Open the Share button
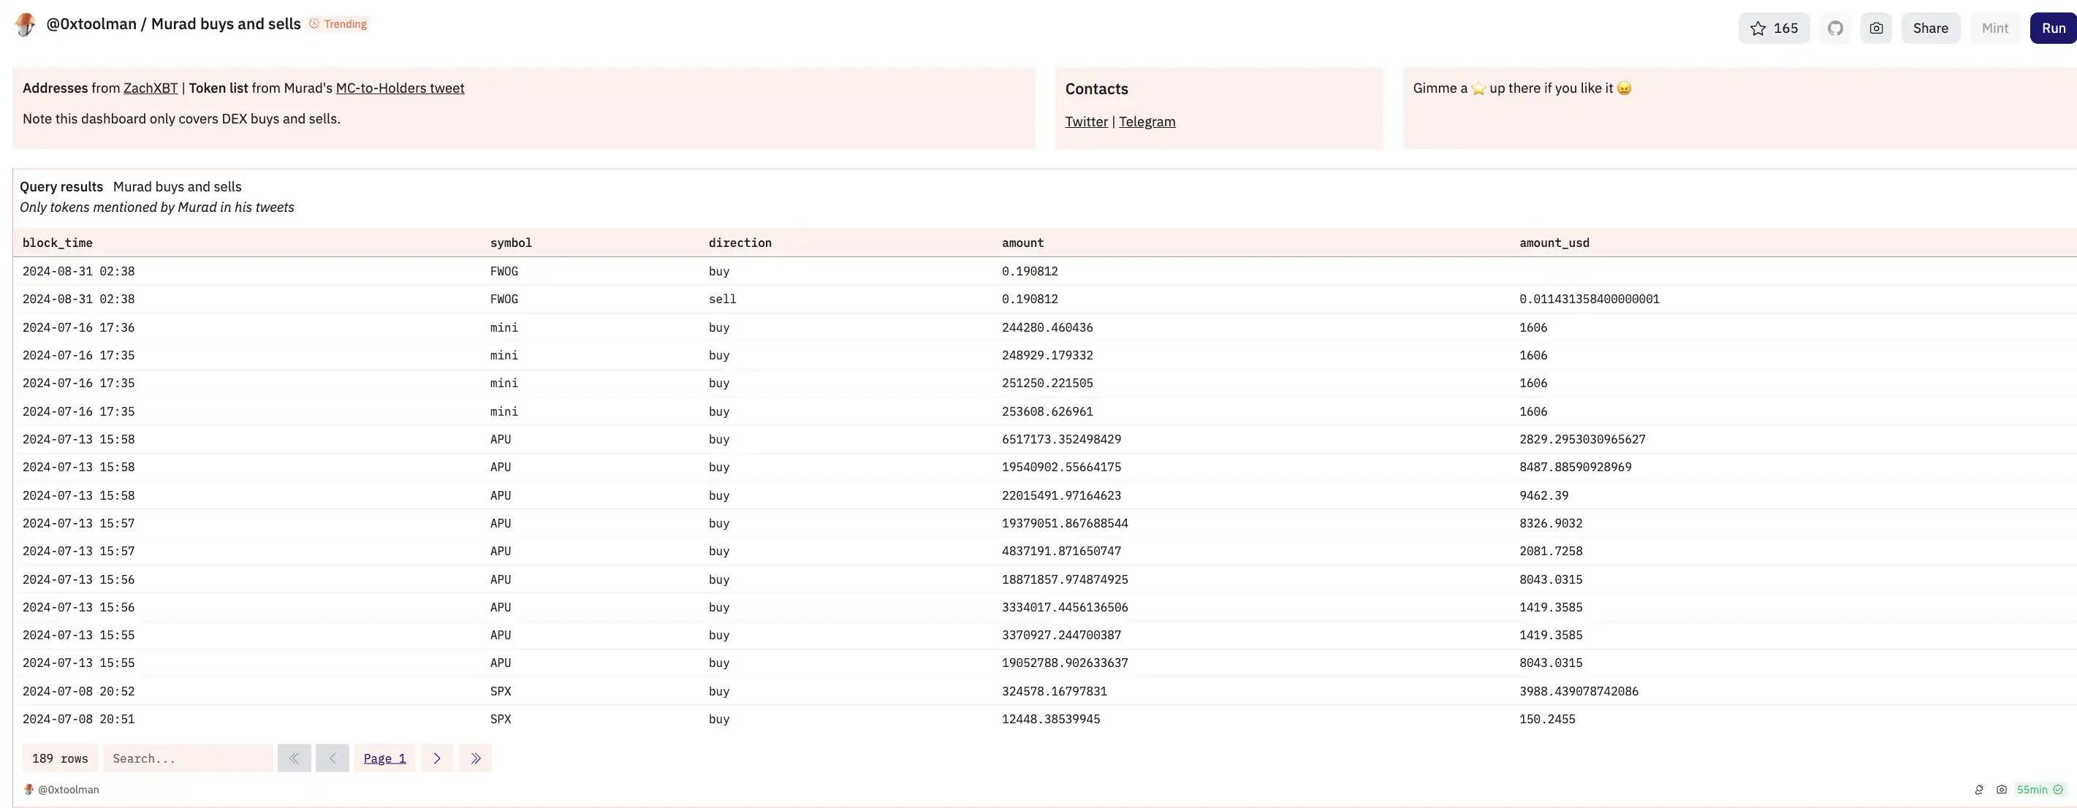Screen dimensions: 2077x808 tap(1930, 28)
